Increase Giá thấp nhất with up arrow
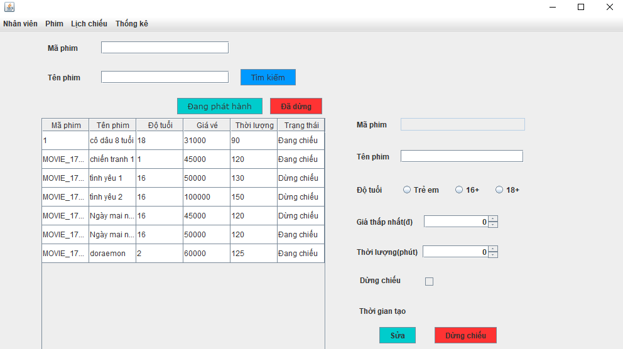Image resolution: width=623 pixels, height=349 pixels. (493, 219)
